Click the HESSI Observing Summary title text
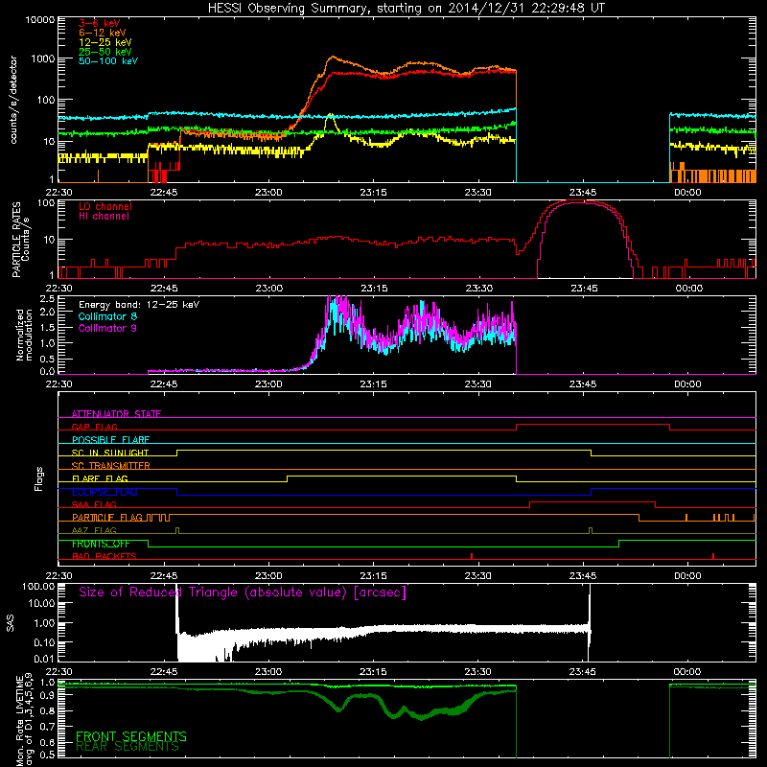The width and height of the screenshot is (767, 767). pyautogui.click(x=406, y=9)
